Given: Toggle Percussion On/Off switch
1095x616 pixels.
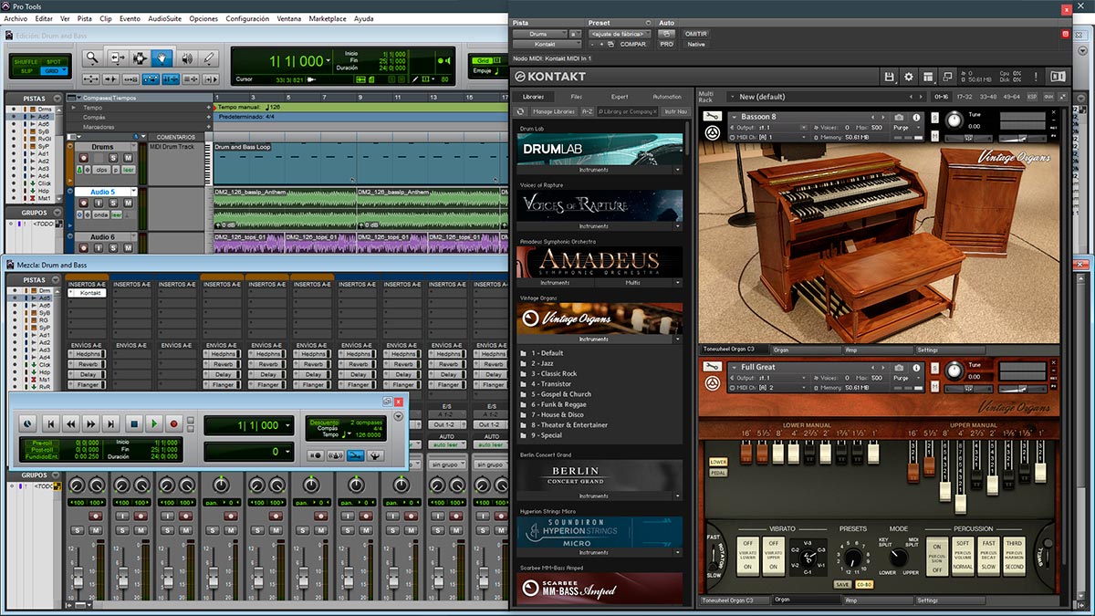Looking at the screenshot, I should click(x=935, y=556).
